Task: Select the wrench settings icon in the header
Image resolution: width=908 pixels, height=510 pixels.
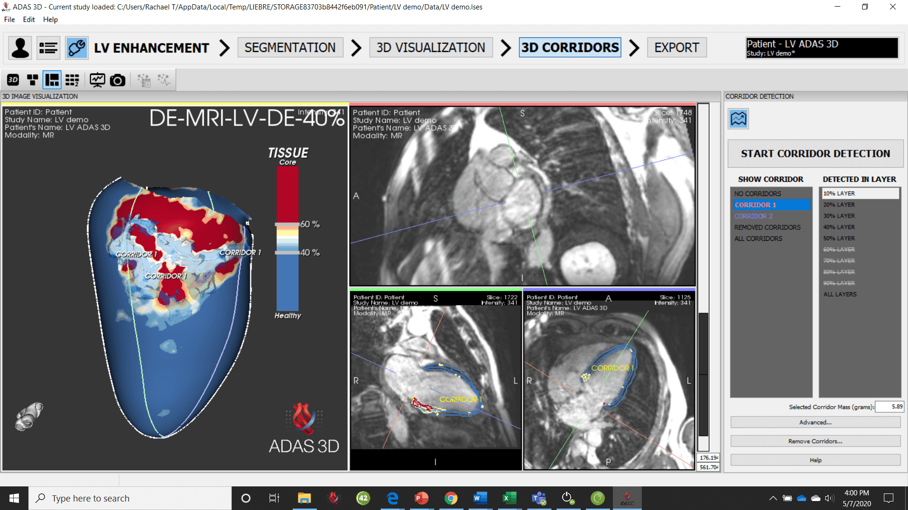Action: 76,48
